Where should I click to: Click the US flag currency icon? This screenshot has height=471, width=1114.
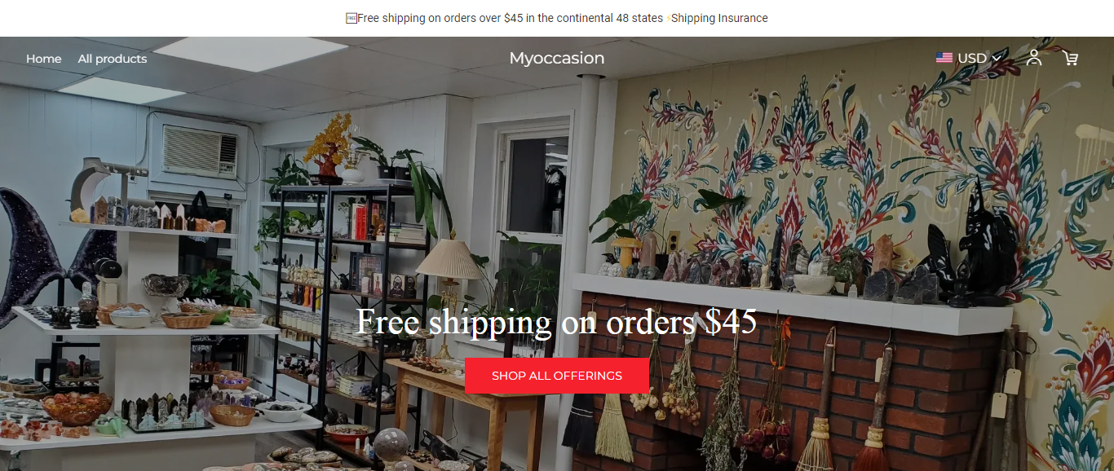(944, 58)
